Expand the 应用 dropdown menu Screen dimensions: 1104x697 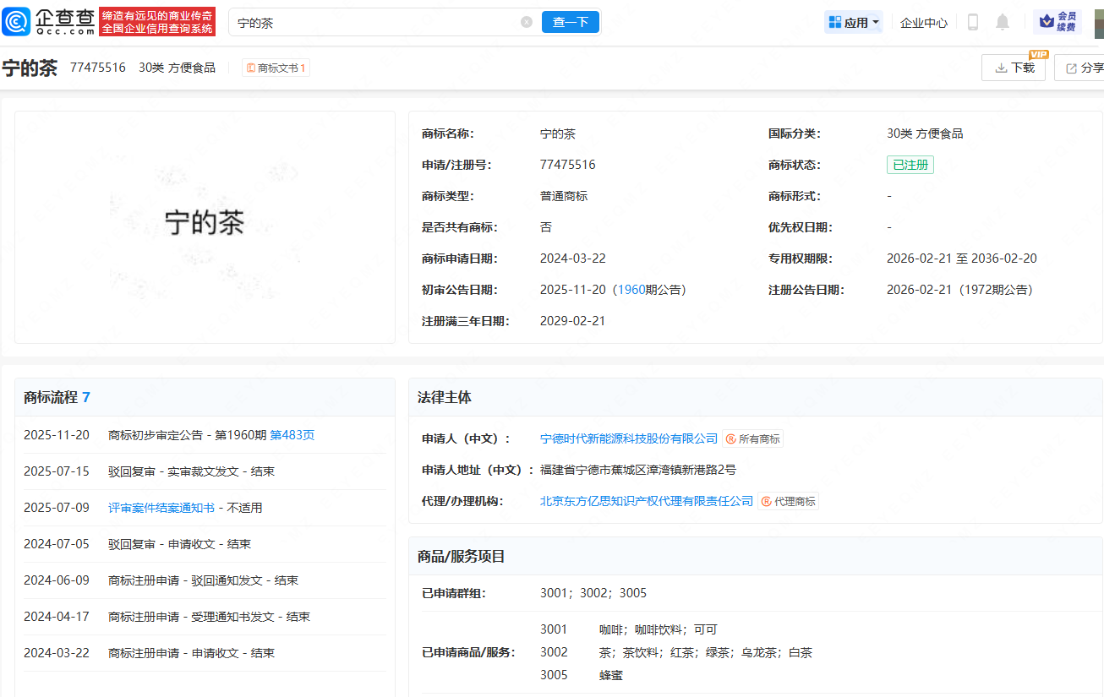[x=854, y=23]
